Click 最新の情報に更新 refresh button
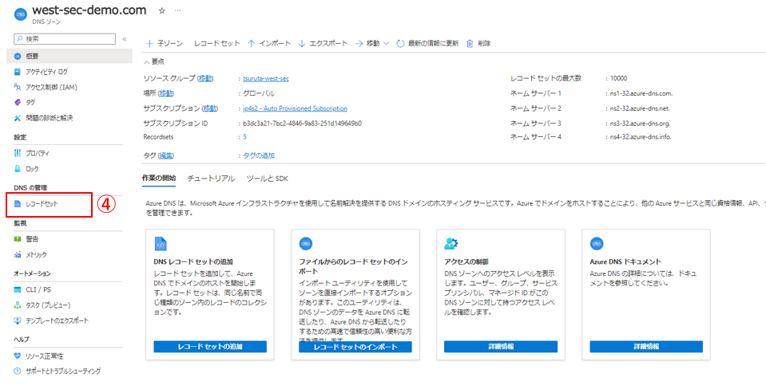Image resolution: width=766 pixels, height=389 pixels. 427,43
